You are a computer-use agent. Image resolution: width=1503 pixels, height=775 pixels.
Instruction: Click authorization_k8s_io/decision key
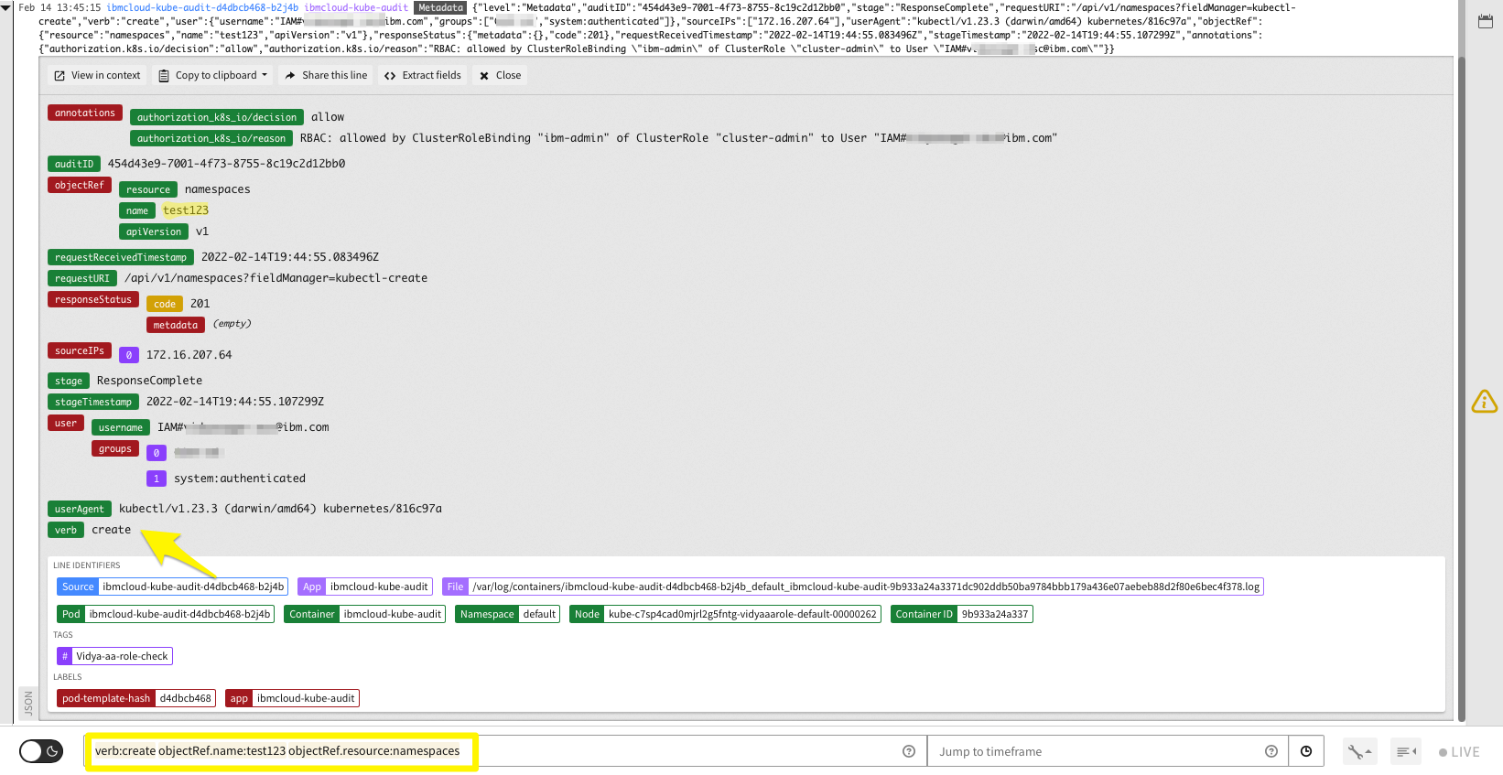click(x=217, y=117)
